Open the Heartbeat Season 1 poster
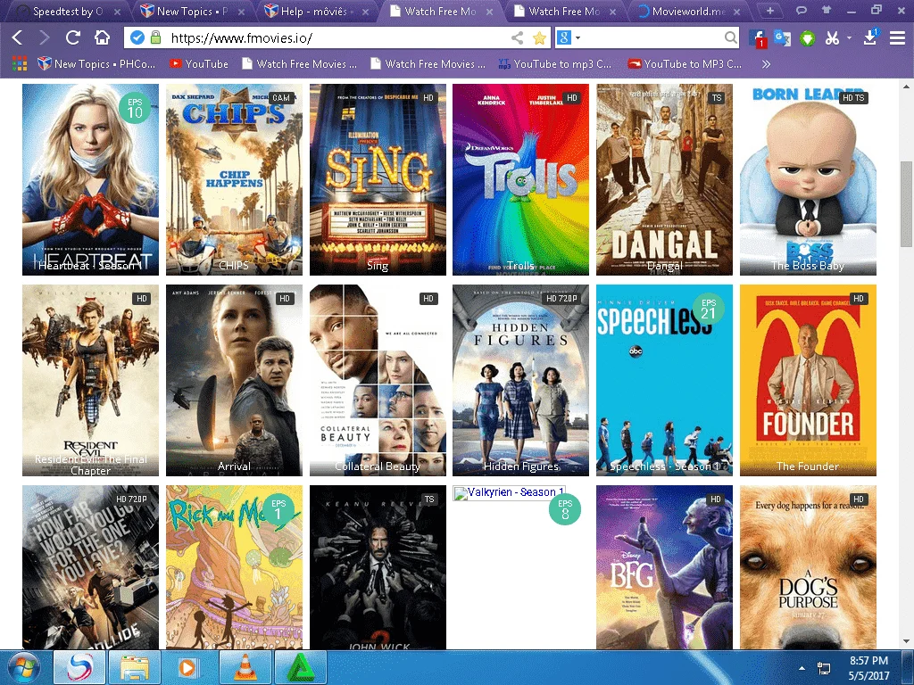Screen dimensions: 914x685 click(90, 179)
